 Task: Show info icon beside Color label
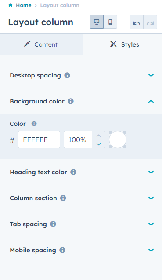34,124
